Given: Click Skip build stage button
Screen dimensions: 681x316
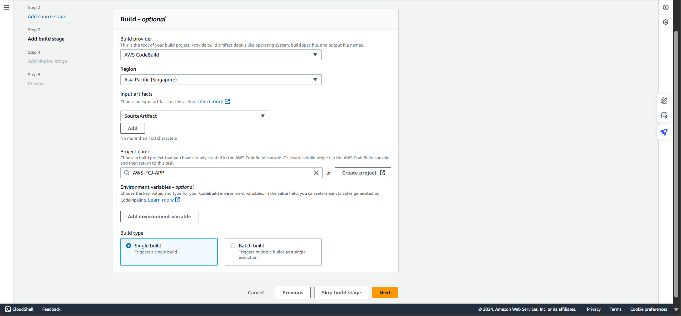Looking at the screenshot, I should coord(341,293).
